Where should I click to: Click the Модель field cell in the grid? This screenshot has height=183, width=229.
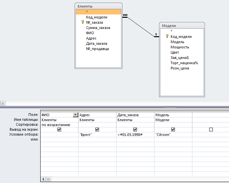coord(173,115)
